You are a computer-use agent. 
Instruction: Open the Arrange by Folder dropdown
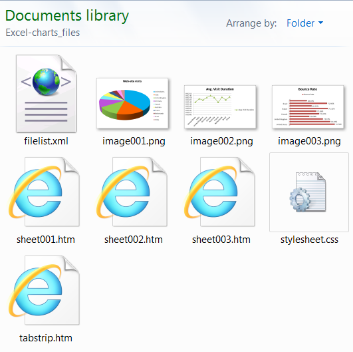305,23
